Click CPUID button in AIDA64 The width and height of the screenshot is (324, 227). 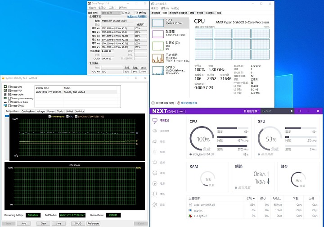click(78, 223)
